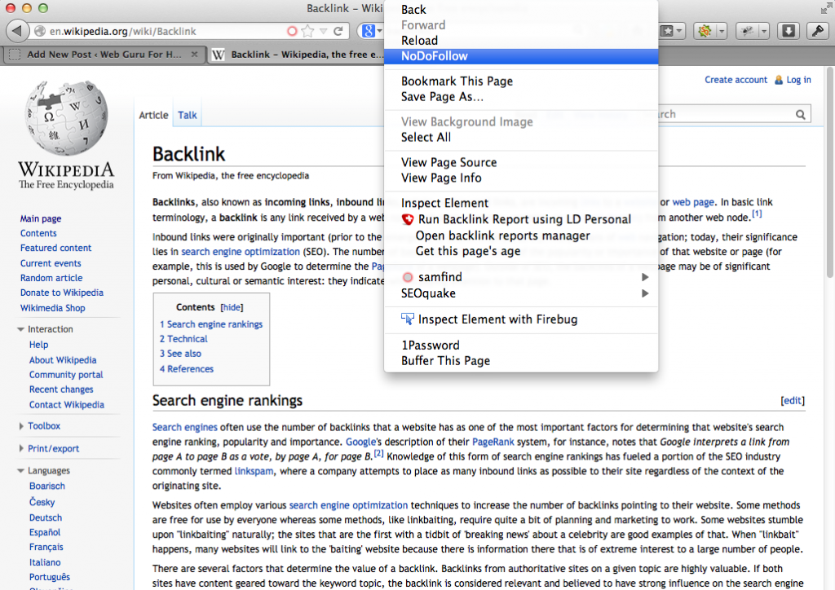Choose Buffer This Page menu item
Screen dimensions: 835x590
coord(521,361)
